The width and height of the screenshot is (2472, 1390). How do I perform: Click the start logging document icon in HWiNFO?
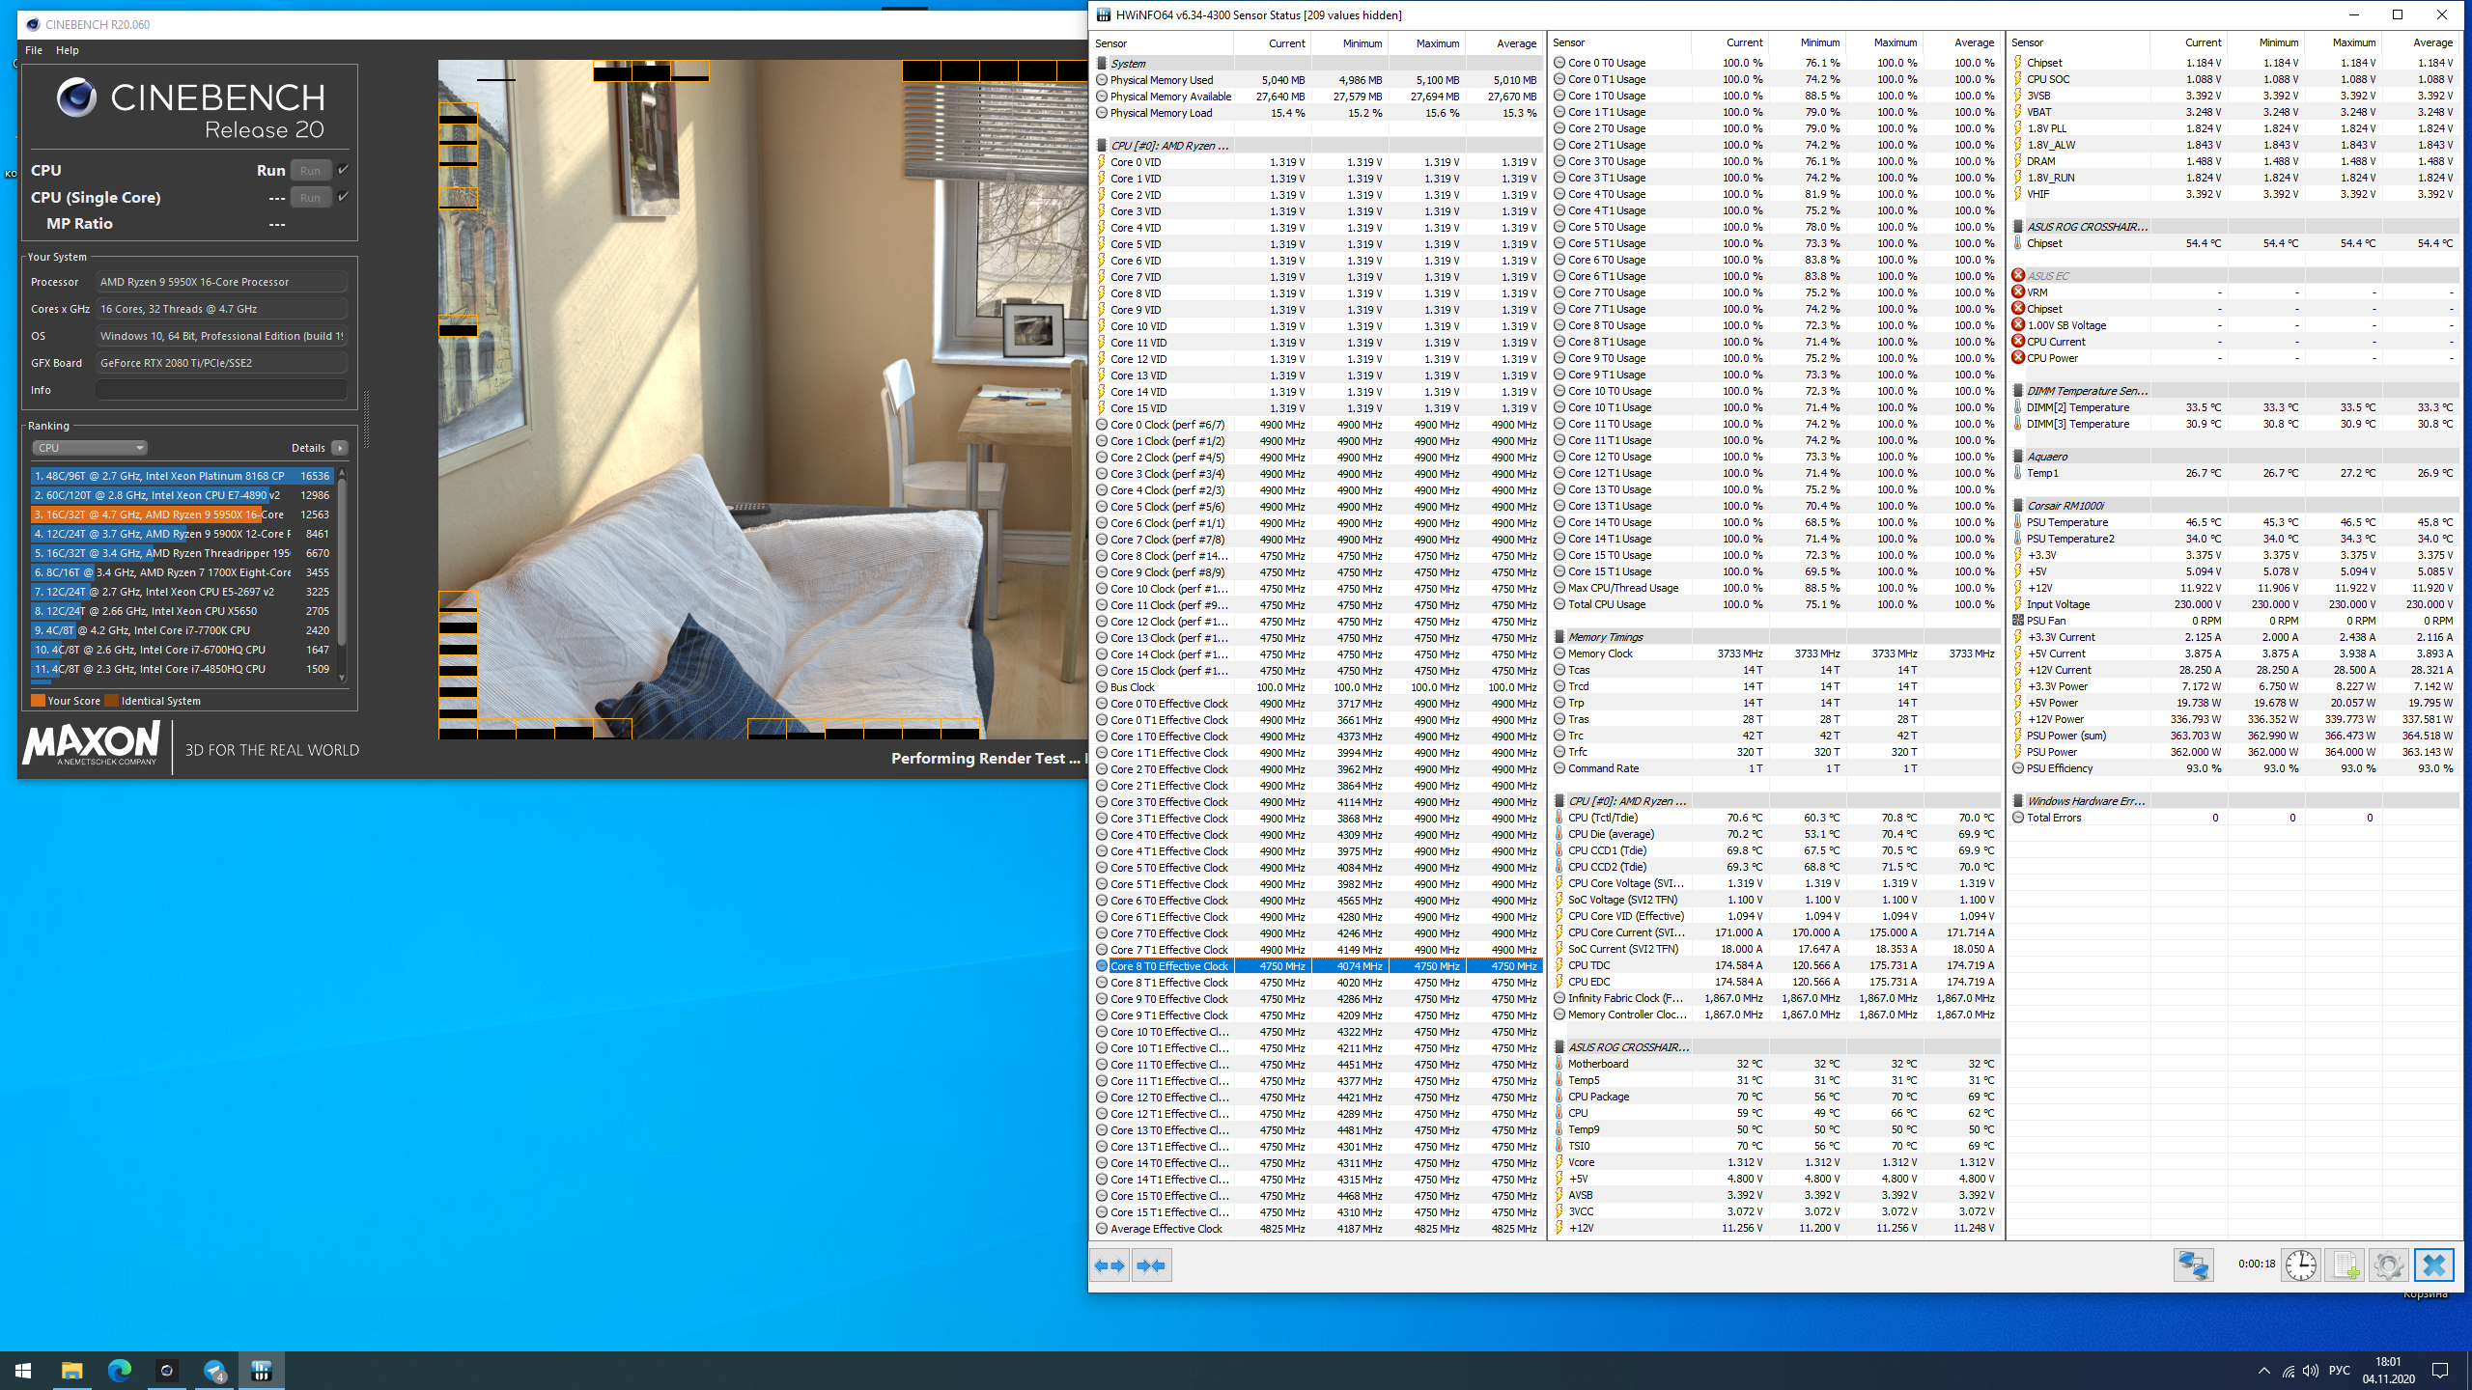tap(2345, 1265)
